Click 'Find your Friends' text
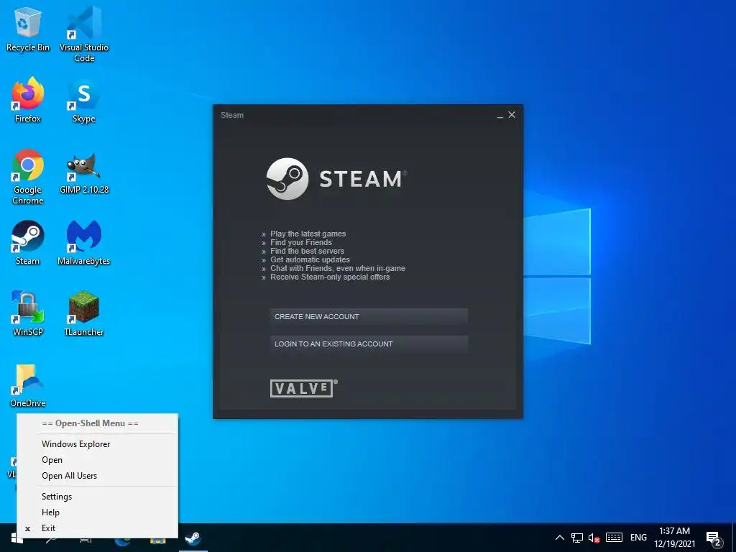736x552 pixels. [301, 243]
